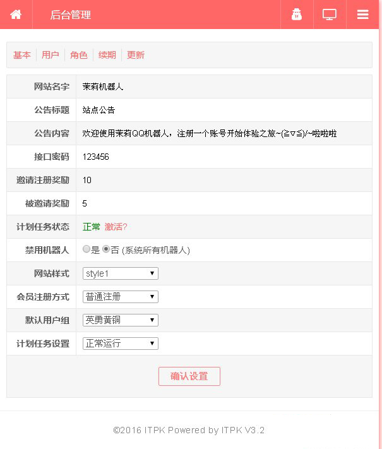
Task: Open the 角色 tab
Action: click(78, 55)
